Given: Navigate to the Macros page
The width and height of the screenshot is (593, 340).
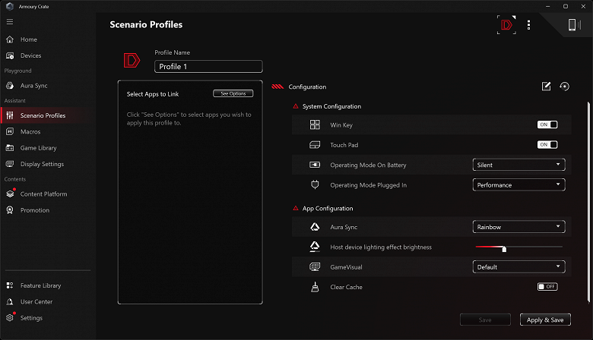Looking at the screenshot, I should 30,132.
